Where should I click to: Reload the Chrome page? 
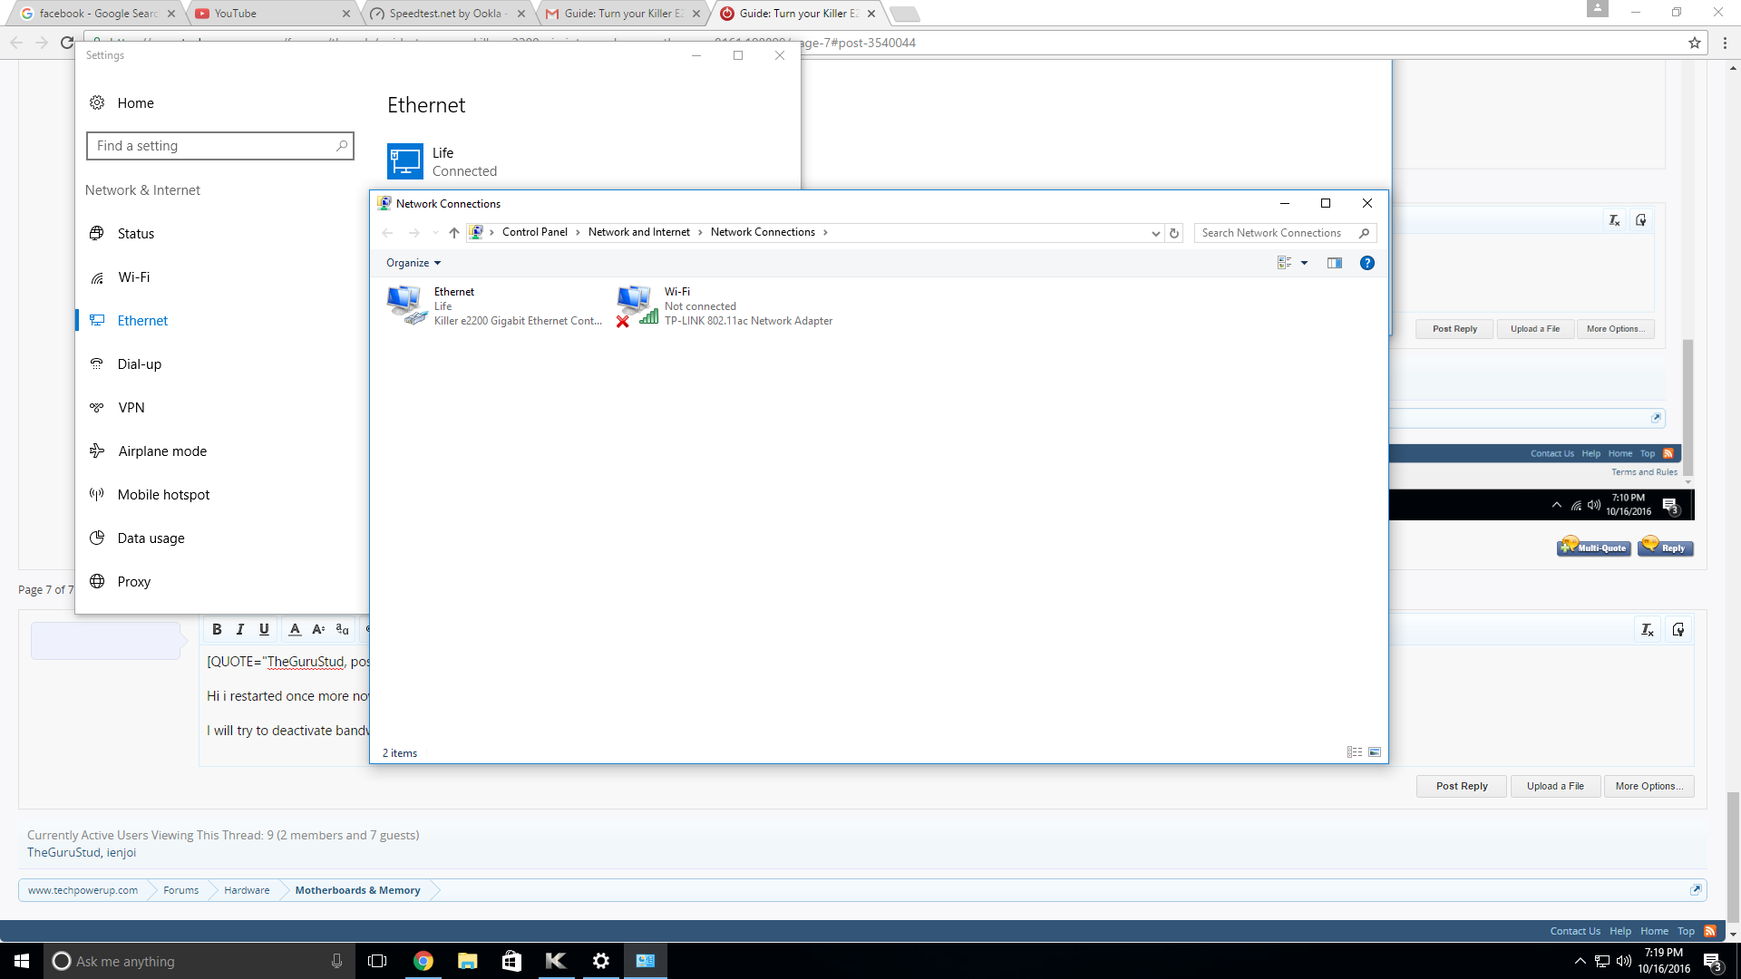tap(67, 43)
